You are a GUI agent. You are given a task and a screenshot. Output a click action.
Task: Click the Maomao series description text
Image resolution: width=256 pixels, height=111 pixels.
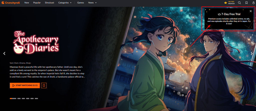[x=47, y=72]
